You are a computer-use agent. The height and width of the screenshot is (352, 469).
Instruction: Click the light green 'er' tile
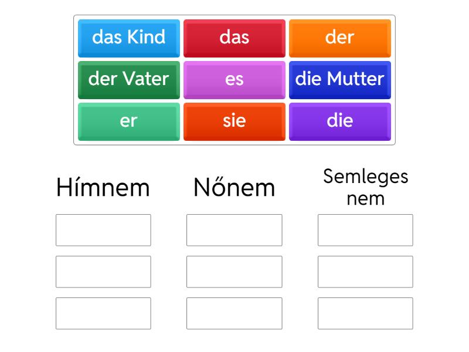coord(129,121)
